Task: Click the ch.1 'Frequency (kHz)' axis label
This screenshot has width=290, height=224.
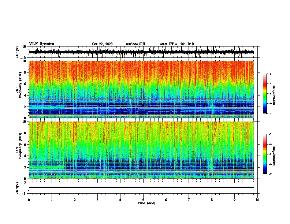Action: (x=20, y=85)
